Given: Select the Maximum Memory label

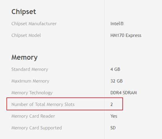Looking at the screenshot, I should coord(30,81).
